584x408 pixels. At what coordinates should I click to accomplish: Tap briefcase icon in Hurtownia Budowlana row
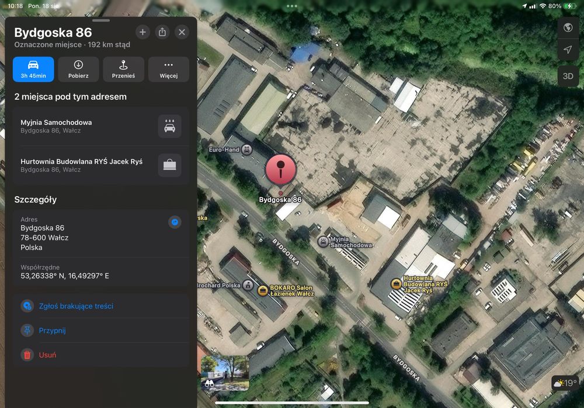[169, 165]
